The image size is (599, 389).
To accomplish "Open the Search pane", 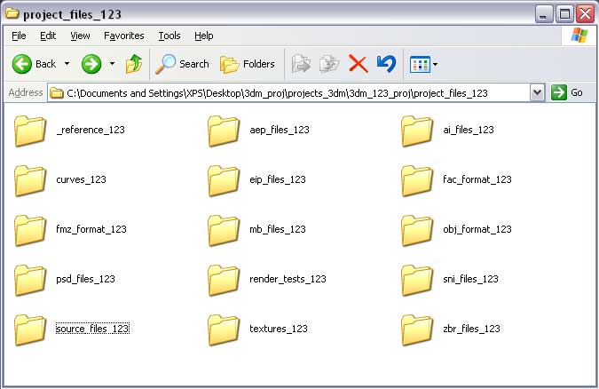I will (x=182, y=64).
